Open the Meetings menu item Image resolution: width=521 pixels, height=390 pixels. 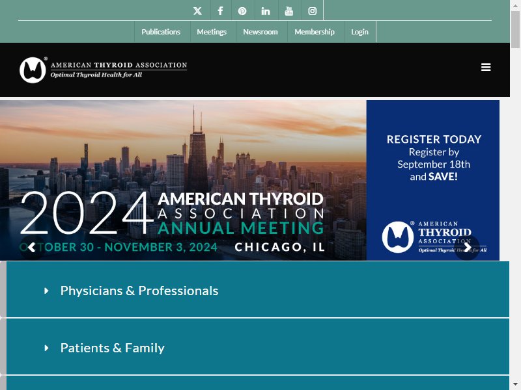pos(212,32)
